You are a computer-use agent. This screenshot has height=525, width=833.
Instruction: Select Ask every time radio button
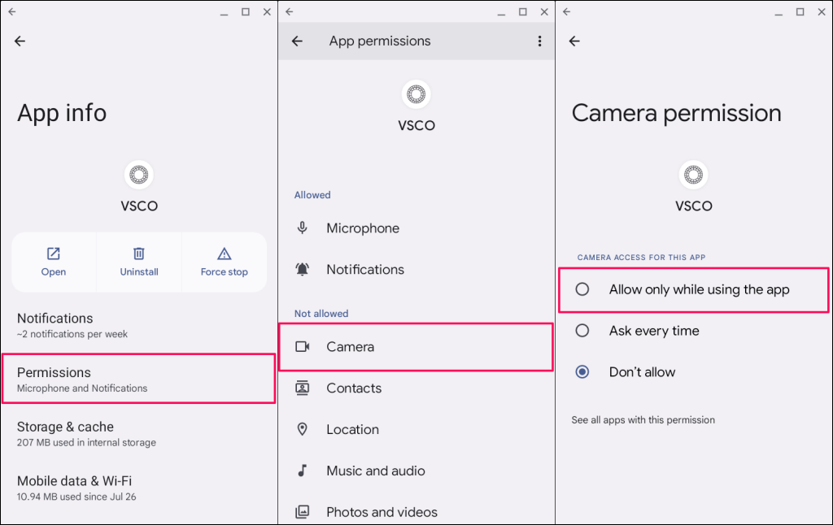pos(582,331)
